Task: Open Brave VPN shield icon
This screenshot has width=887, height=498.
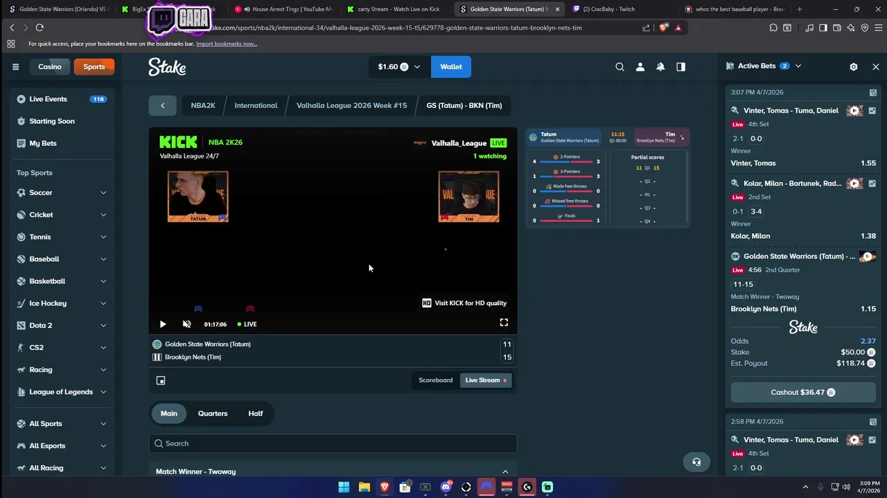Action: (x=865, y=28)
